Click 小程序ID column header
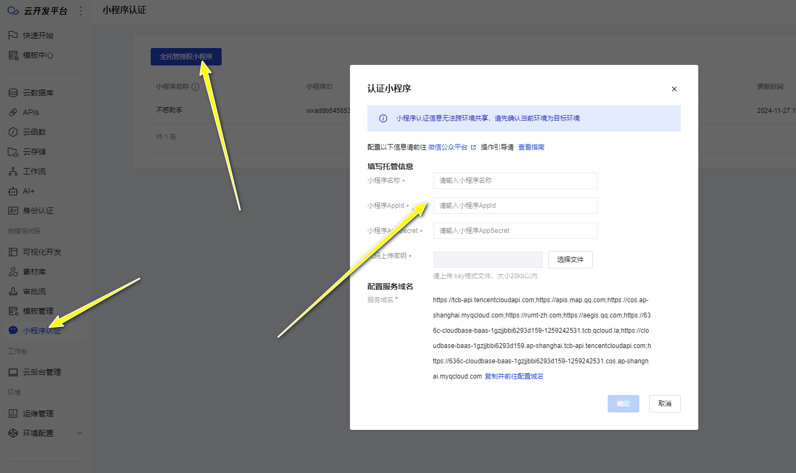Screen dimensions: 796x473 pos(319,87)
